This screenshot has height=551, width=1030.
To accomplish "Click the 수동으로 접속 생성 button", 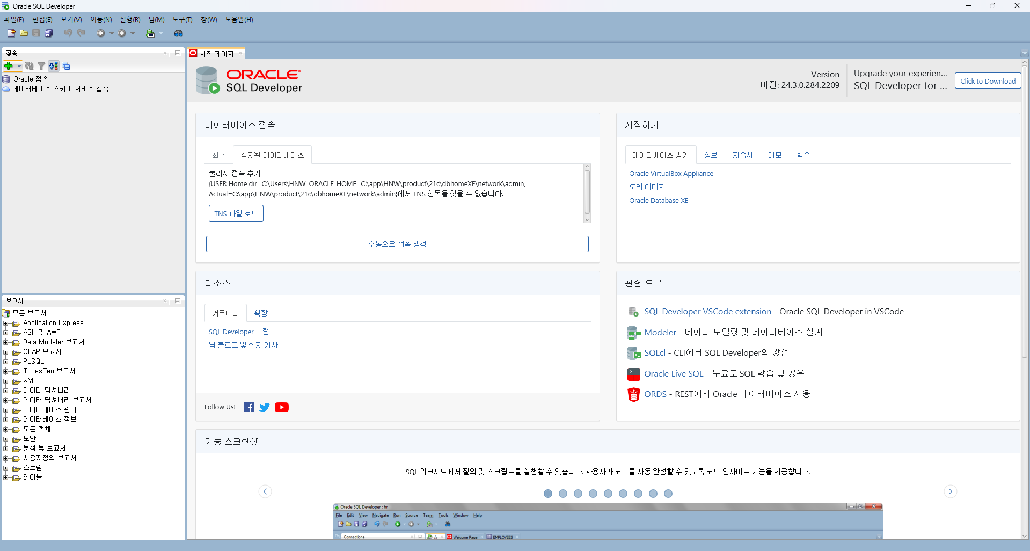I will click(x=397, y=244).
